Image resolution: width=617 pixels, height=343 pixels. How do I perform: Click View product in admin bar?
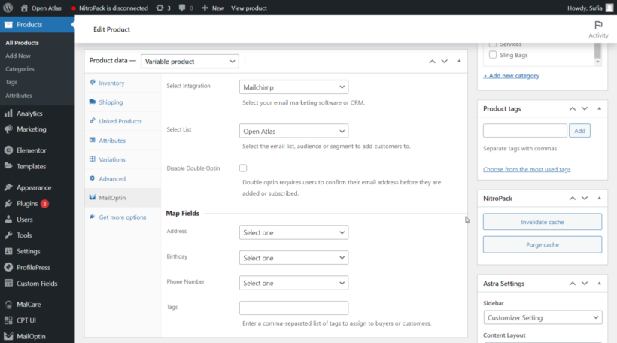click(249, 8)
